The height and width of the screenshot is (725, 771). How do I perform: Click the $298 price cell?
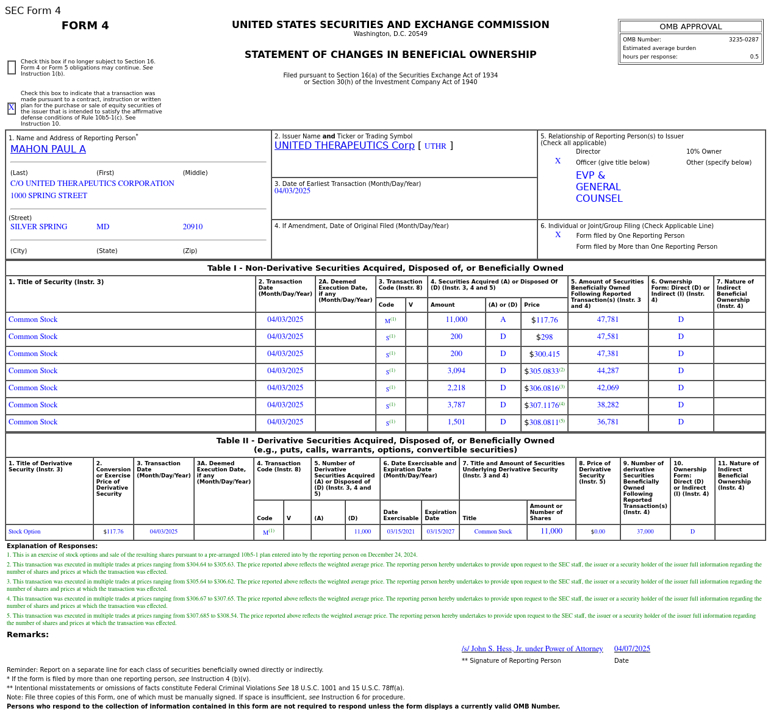(x=545, y=337)
